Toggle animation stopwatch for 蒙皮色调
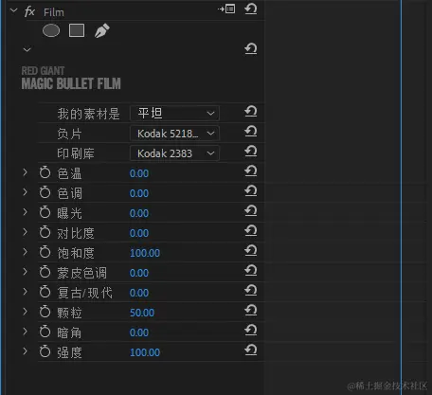 click(45, 272)
